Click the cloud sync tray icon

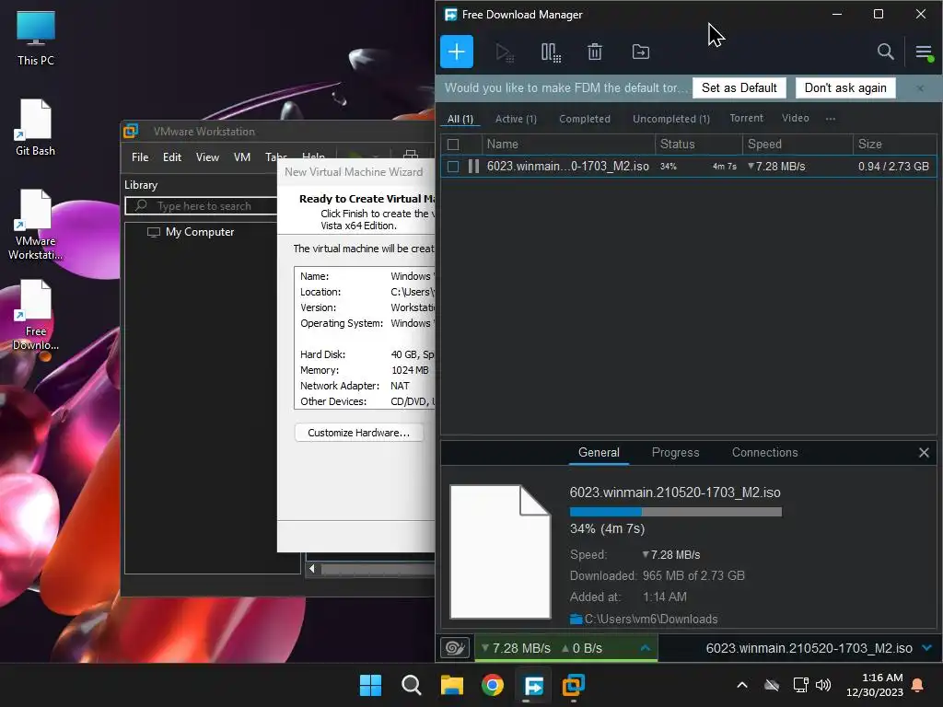pyautogui.click(x=772, y=685)
